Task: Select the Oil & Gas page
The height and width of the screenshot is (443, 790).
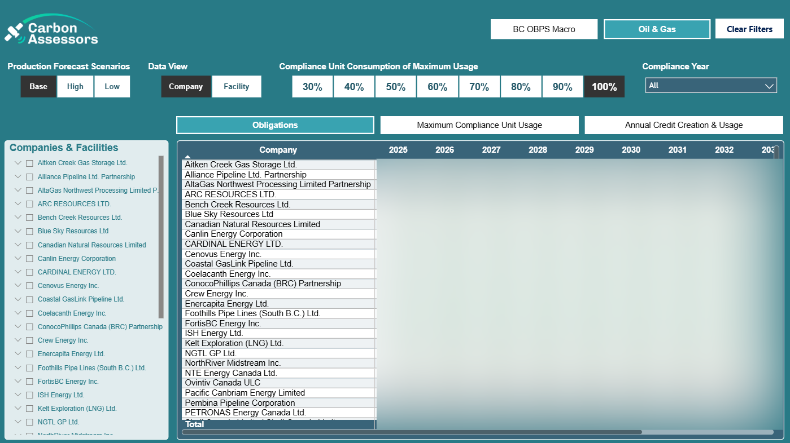Action: [x=657, y=29]
